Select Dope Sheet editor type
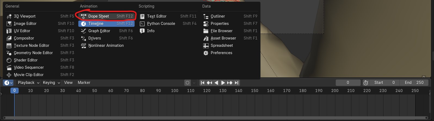 click(98, 16)
